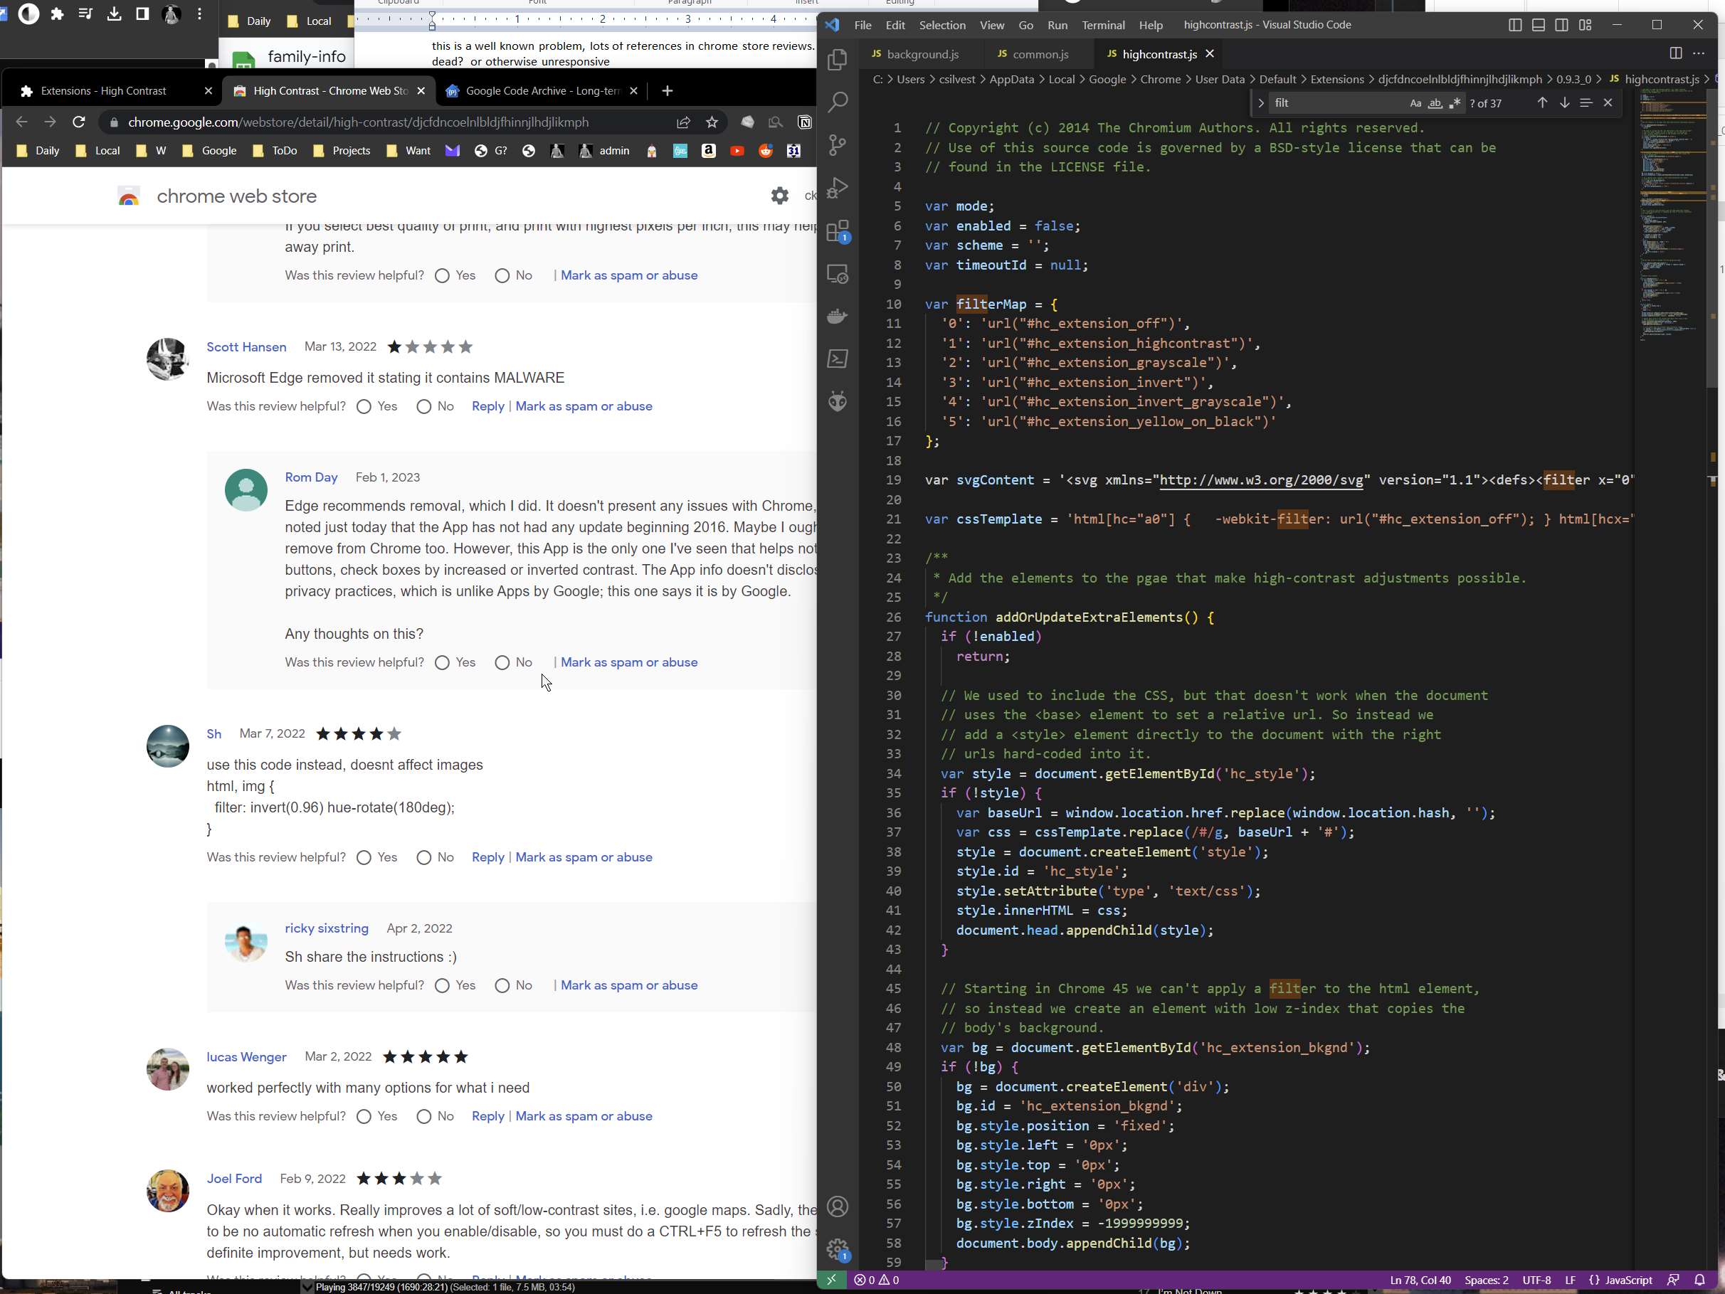Image resolution: width=1725 pixels, height=1294 pixels.
Task: Open the VS Code Manage gear menu
Action: coord(838,1248)
